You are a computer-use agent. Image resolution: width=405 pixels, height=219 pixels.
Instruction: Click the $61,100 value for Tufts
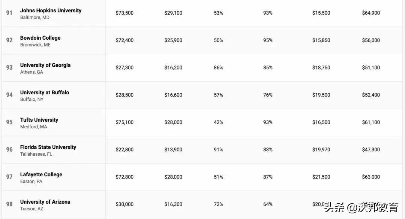click(x=371, y=122)
